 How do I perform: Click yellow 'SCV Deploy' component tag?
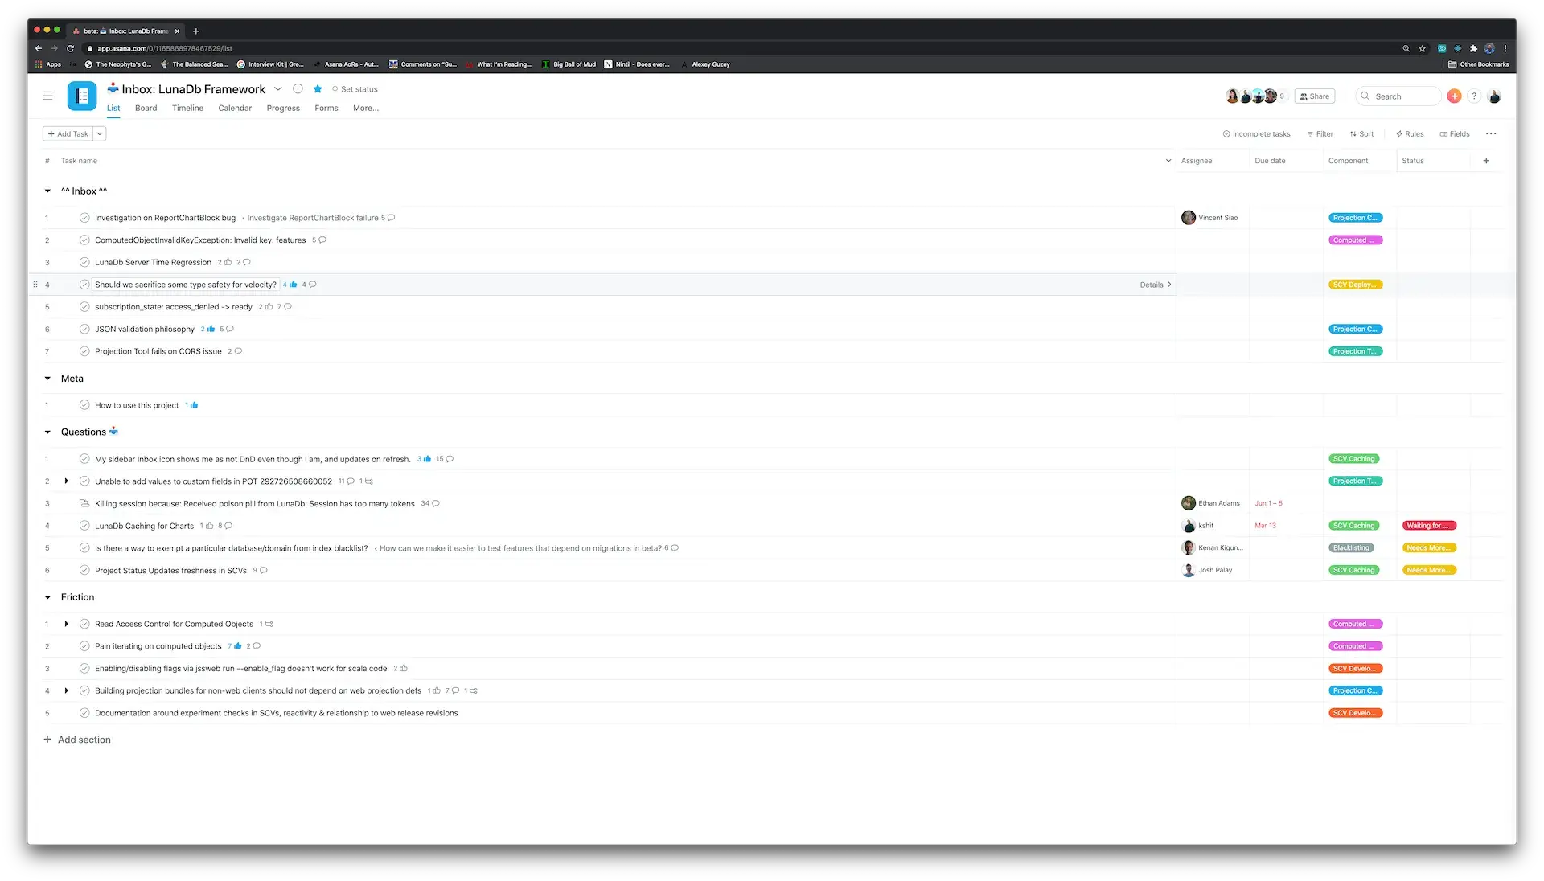[1355, 285]
